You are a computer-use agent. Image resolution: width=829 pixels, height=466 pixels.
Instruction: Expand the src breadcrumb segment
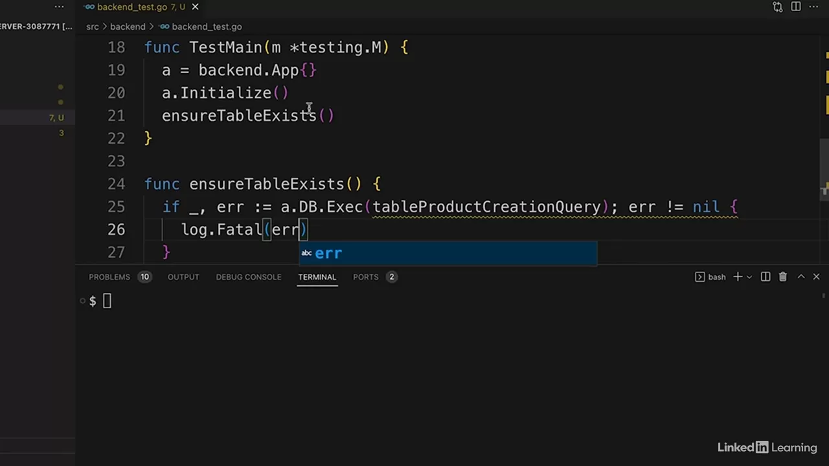(x=93, y=27)
